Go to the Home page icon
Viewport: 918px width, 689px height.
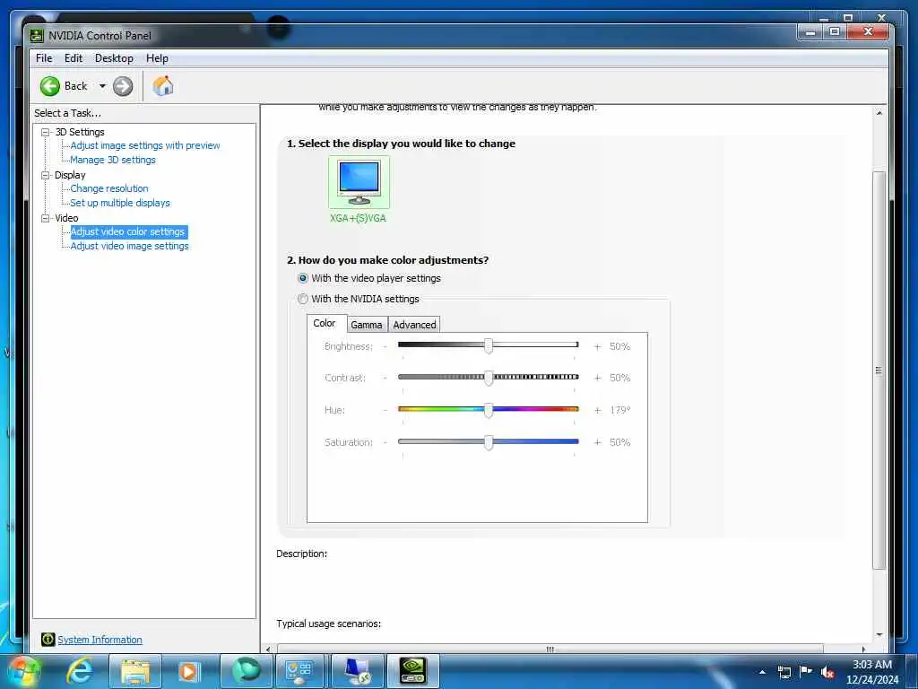tap(163, 86)
